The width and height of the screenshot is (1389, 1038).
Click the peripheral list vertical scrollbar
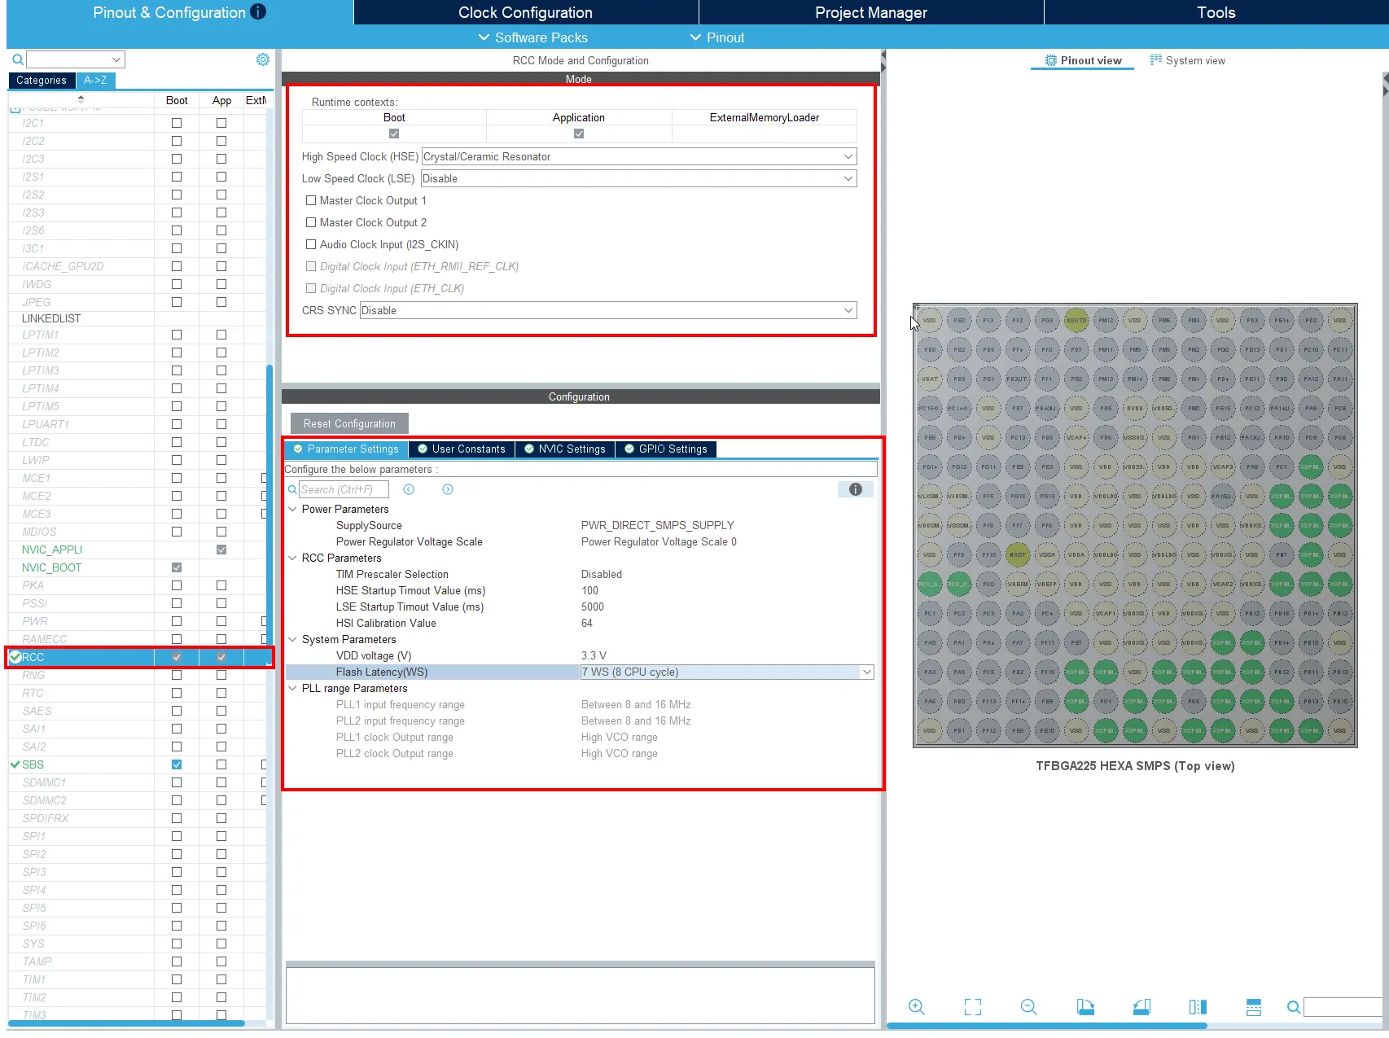click(x=269, y=513)
